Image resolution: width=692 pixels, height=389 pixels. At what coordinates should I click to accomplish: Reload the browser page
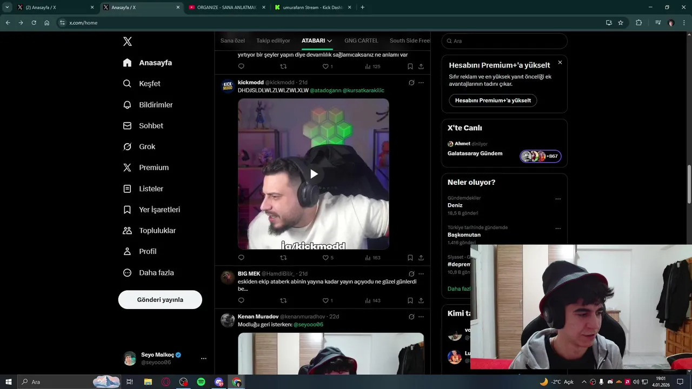click(34, 23)
